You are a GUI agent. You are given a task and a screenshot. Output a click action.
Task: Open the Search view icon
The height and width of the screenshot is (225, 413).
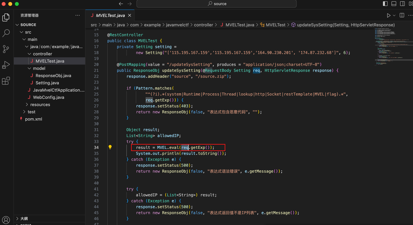point(6,33)
